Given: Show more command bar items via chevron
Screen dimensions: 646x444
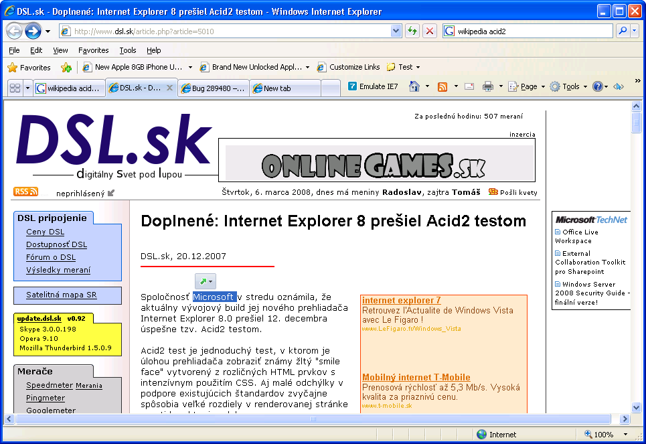Looking at the screenshot, I should tap(638, 81).
